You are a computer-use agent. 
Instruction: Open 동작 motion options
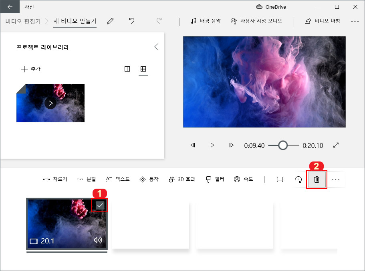(x=149, y=179)
